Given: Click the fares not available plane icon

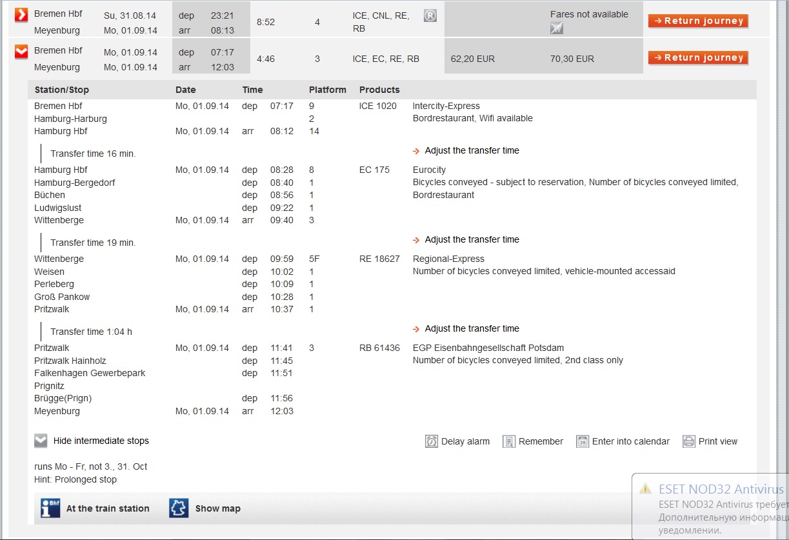Looking at the screenshot, I should (x=557, y=28).
